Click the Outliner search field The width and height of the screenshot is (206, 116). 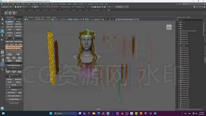[x=191, y=20]
